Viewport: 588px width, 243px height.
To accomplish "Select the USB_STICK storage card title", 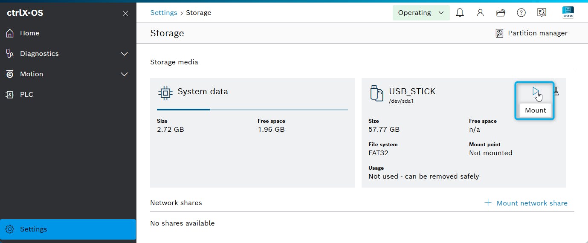I will [x=412, y=91].
